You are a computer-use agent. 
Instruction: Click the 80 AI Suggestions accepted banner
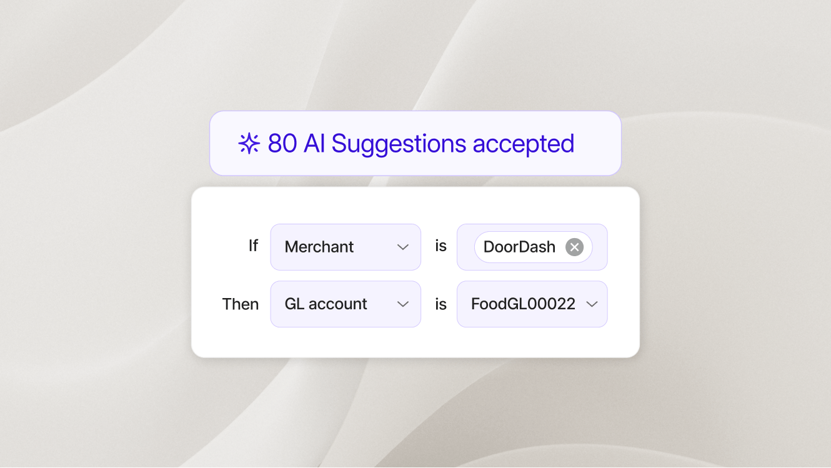415,143
